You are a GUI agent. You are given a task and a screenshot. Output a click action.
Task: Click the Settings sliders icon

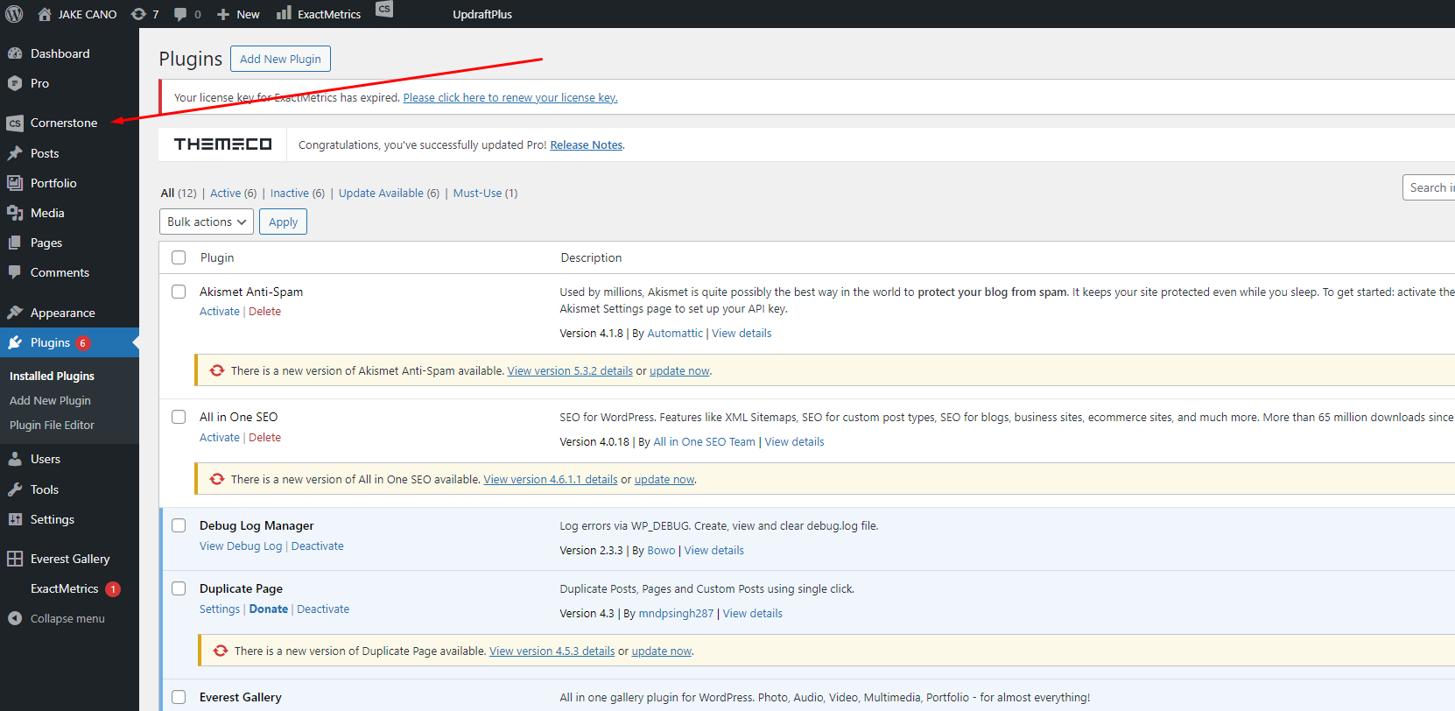pos(15,519)
